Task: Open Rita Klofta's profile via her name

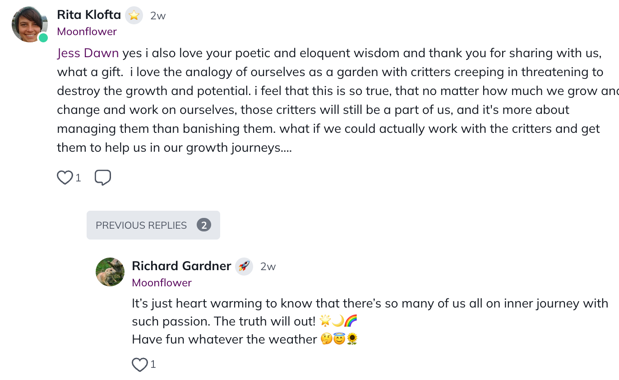Action: [89, 15]
